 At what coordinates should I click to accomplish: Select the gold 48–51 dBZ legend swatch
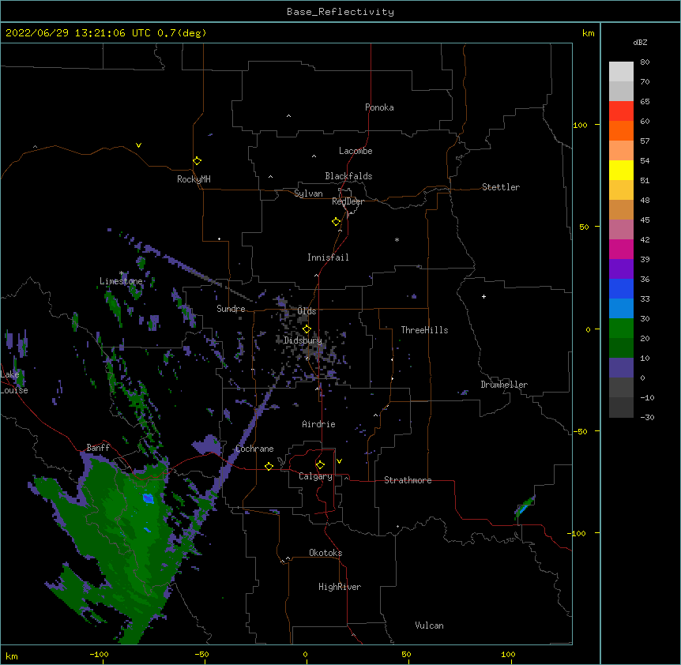pos(621,190)
